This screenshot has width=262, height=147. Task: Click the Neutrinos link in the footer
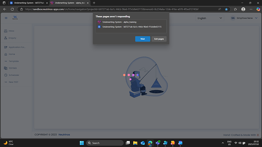tap(64, 134)
